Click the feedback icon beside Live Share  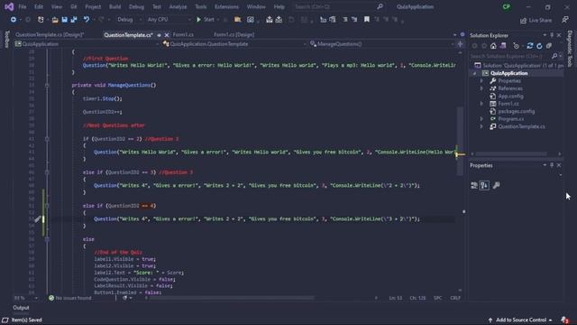(x=565, y=20)
